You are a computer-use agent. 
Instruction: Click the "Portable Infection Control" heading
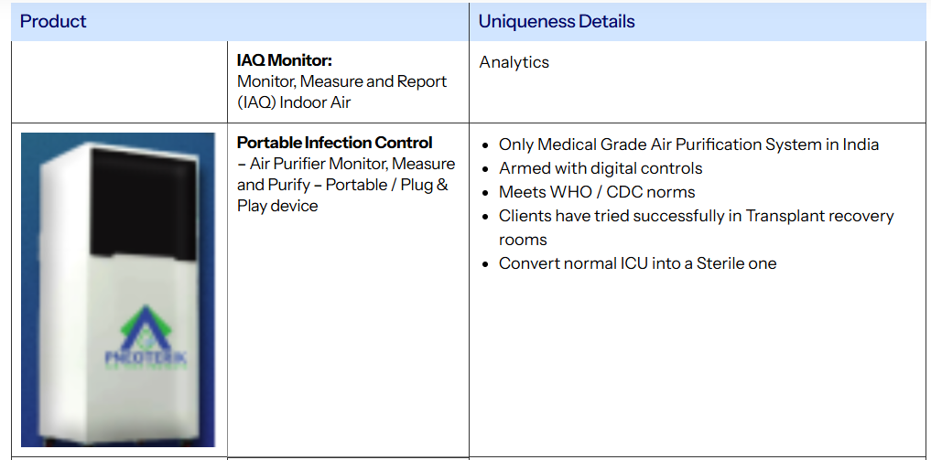tap(335, 143)
